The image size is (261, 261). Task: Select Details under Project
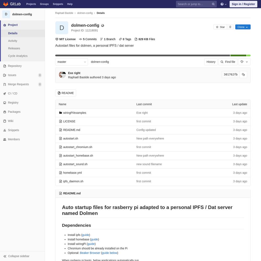pos(13,33)
